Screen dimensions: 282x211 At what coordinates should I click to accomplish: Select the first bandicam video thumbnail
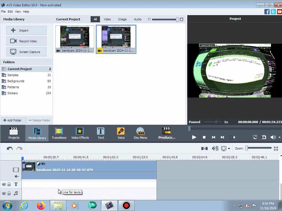[x=75, y=39]
